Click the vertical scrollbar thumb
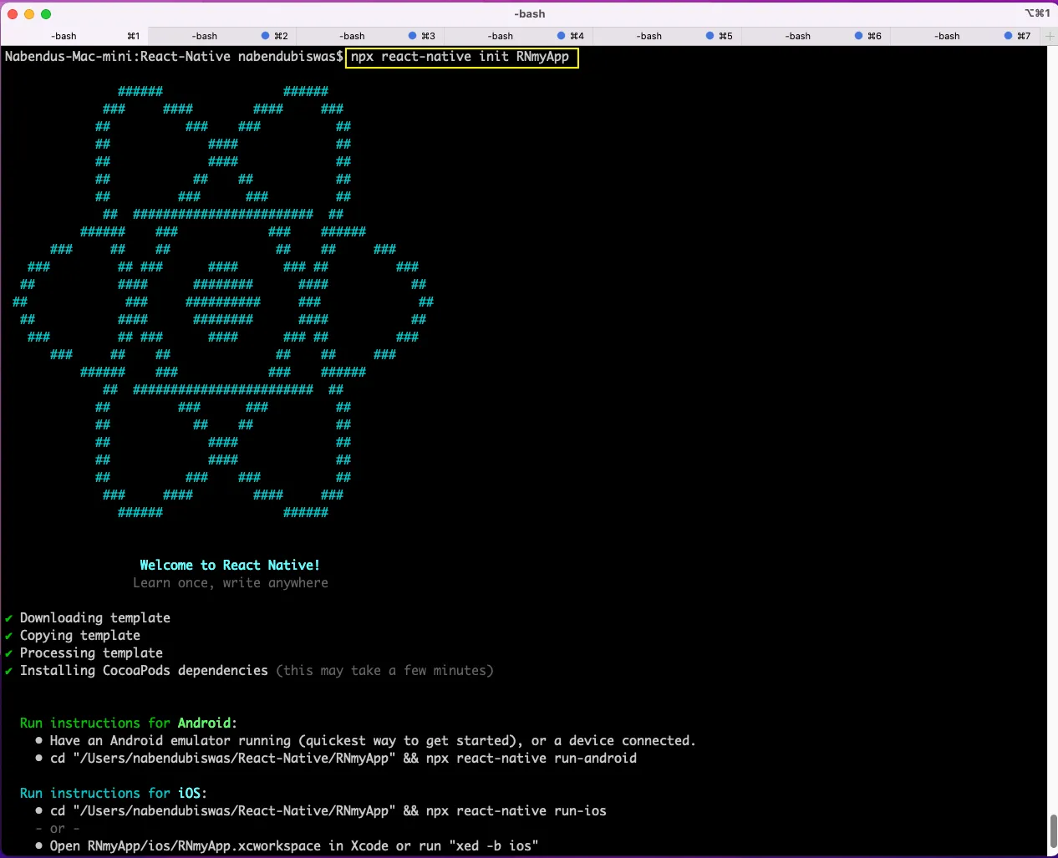The image size is (1058, 858). tap(1053, 831)
